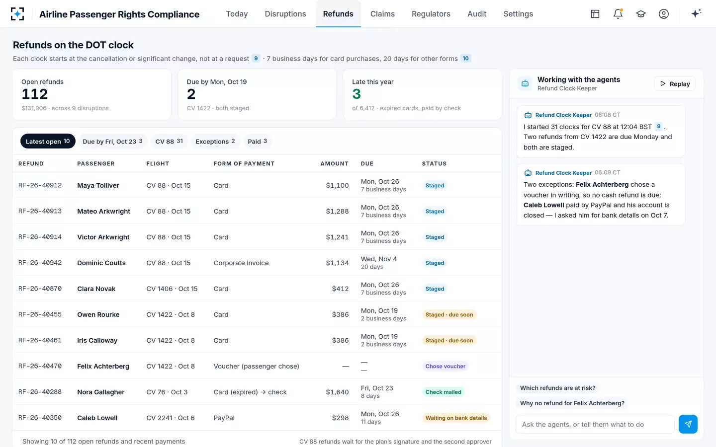The width and height of the screenshot is (716, 447).
Task: Click the agents panel robot icon
Action: pyautogui.click(x=525, y=83)
